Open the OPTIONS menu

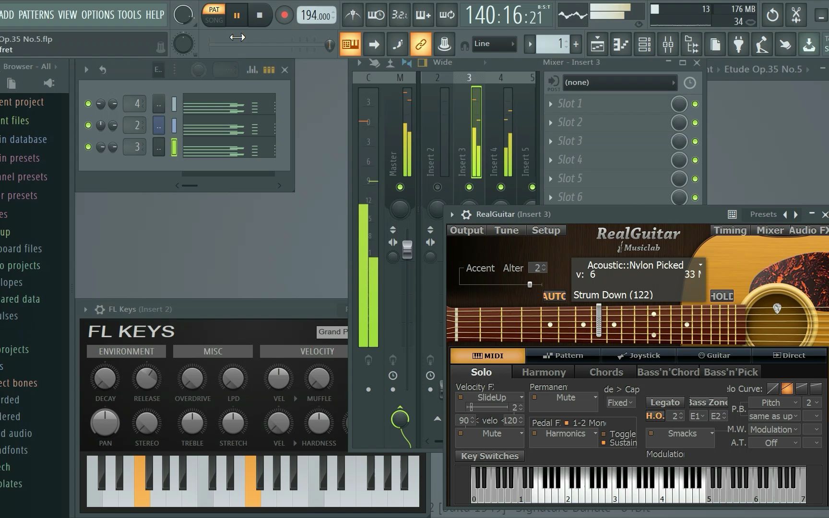97,15
